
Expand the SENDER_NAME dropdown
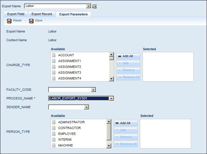tap(86, 107)
